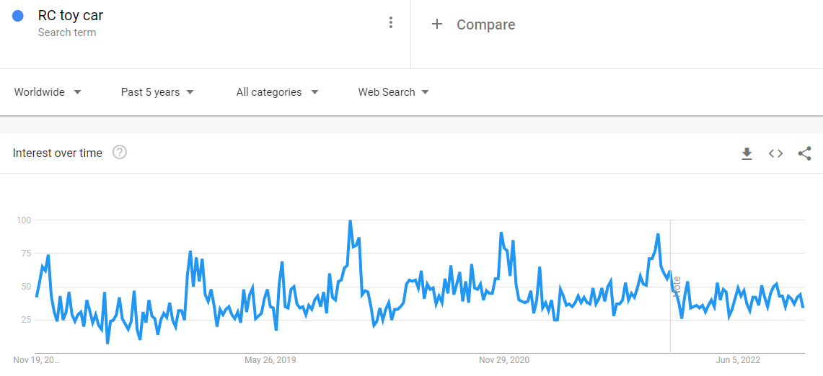Click the highest peak at 100 on chart
Viewport: 823px width, 376px height.
tap(350, 221)
